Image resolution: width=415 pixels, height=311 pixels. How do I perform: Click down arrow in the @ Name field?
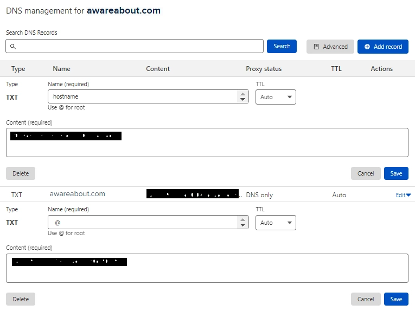[242, 225]
